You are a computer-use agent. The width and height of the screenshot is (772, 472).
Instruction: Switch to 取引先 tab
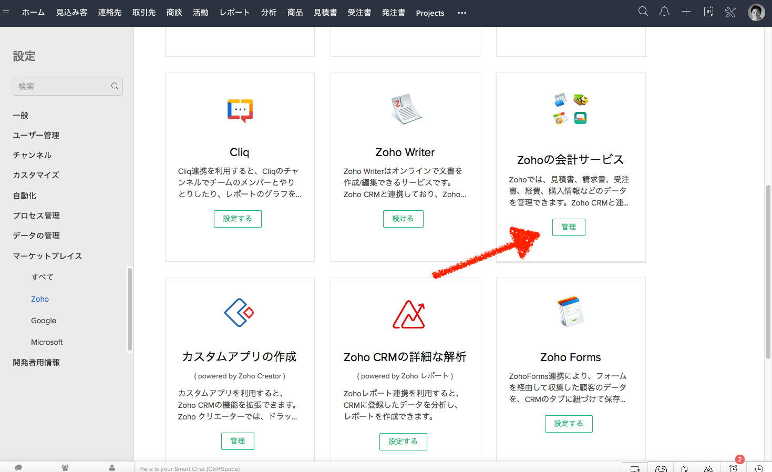pyautogui.click(x=144, y=13)
